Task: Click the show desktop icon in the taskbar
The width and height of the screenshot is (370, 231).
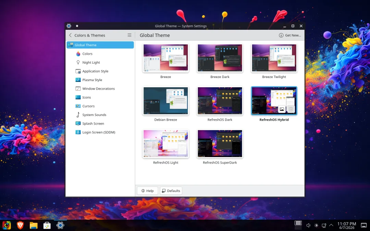Action: [364, 225]
